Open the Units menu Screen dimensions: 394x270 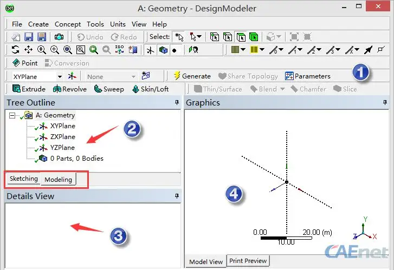(118, 24)
